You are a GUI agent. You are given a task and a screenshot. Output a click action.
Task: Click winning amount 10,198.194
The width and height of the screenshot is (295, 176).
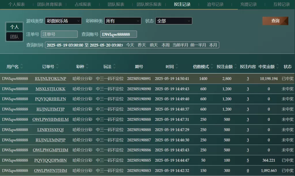tap(269, 79)
